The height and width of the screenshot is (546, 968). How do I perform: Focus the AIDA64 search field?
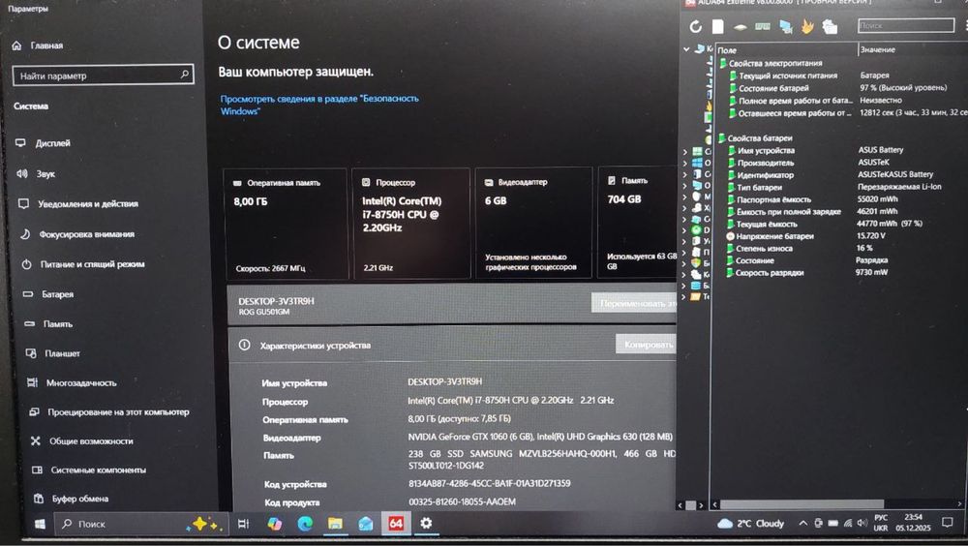[x=906, y=25]
